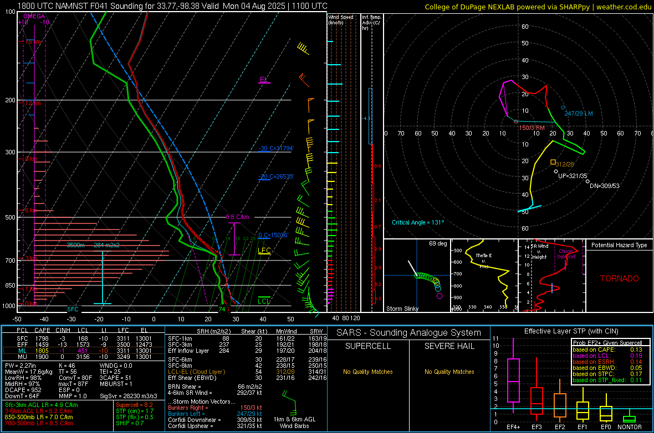
Task: Click the orange square marker on the hodograph
Action: 553,162
